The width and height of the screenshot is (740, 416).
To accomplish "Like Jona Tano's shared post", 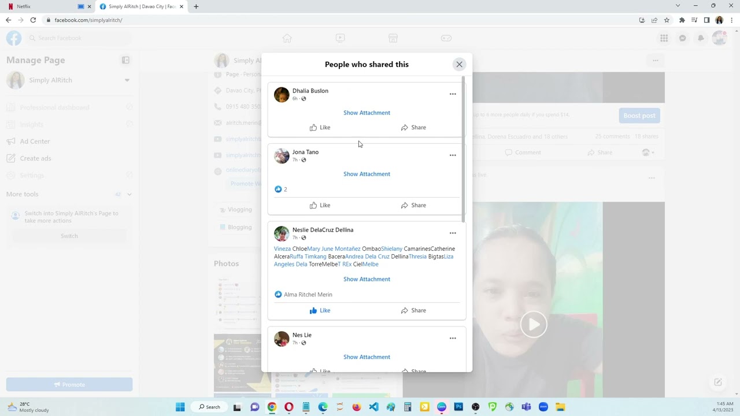I will [320, 205].
